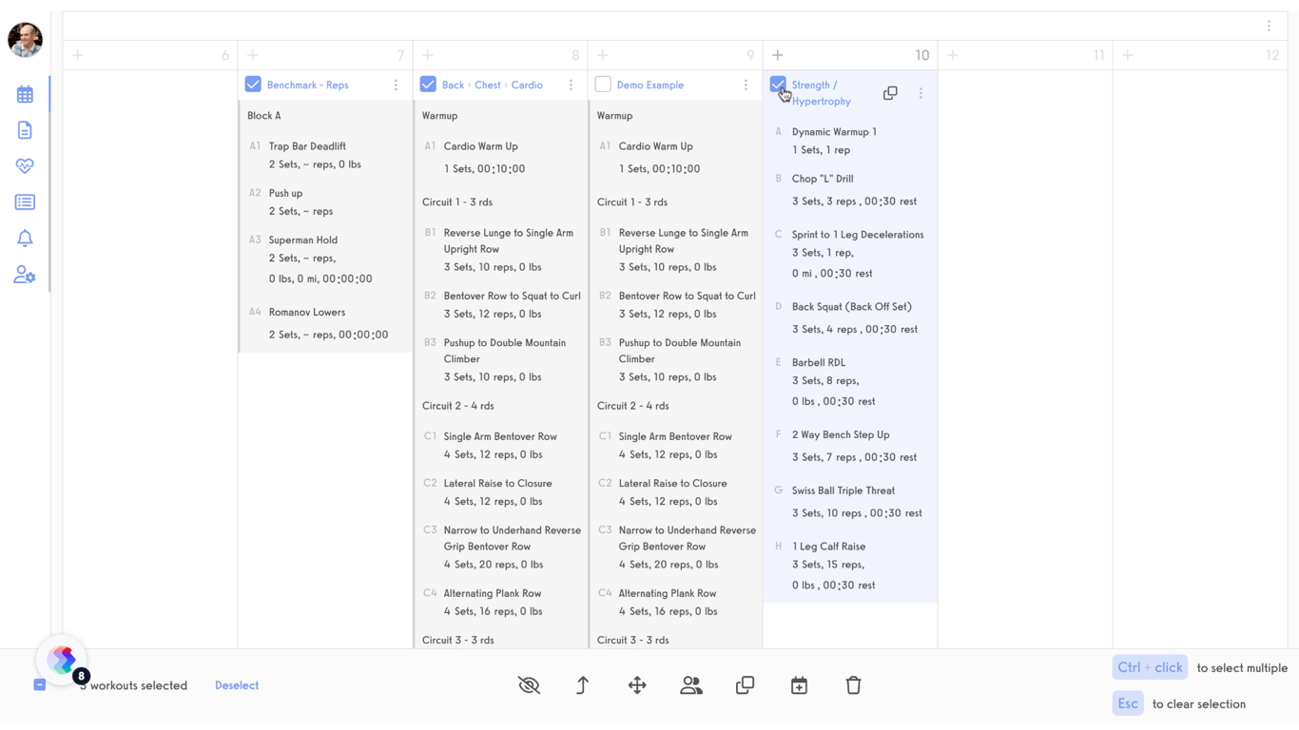Open the Benchmark - Reps workout title

coord(307,85)
